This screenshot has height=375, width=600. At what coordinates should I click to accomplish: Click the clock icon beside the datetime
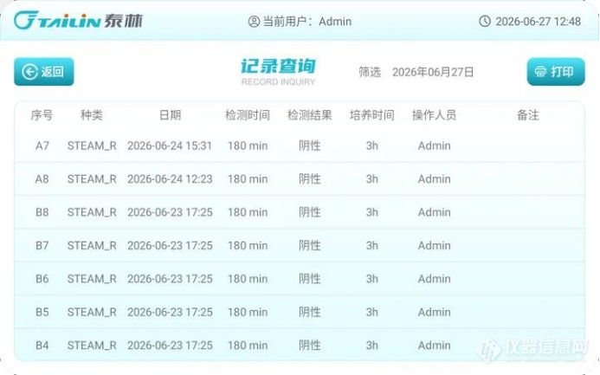pos(485,21)
